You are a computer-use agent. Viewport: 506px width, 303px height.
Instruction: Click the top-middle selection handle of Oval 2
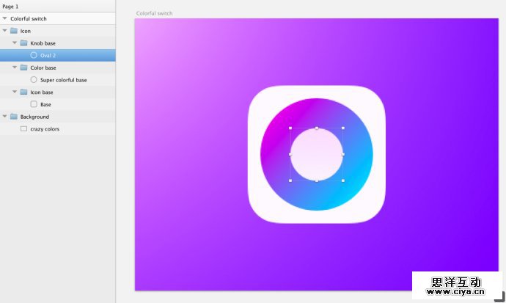click(317, 128)
